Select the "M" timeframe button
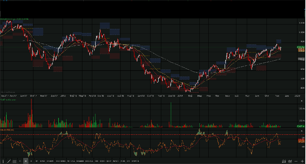This screenshot has height=164, width=306. click(37, 161)
